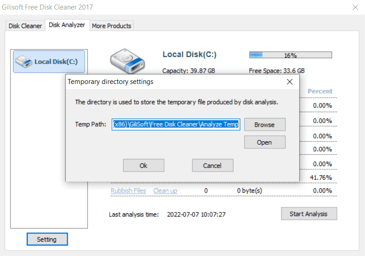365x256 pixels.
Task: Click the Local Disk(C:) heading text
Action: pos(190,54)
